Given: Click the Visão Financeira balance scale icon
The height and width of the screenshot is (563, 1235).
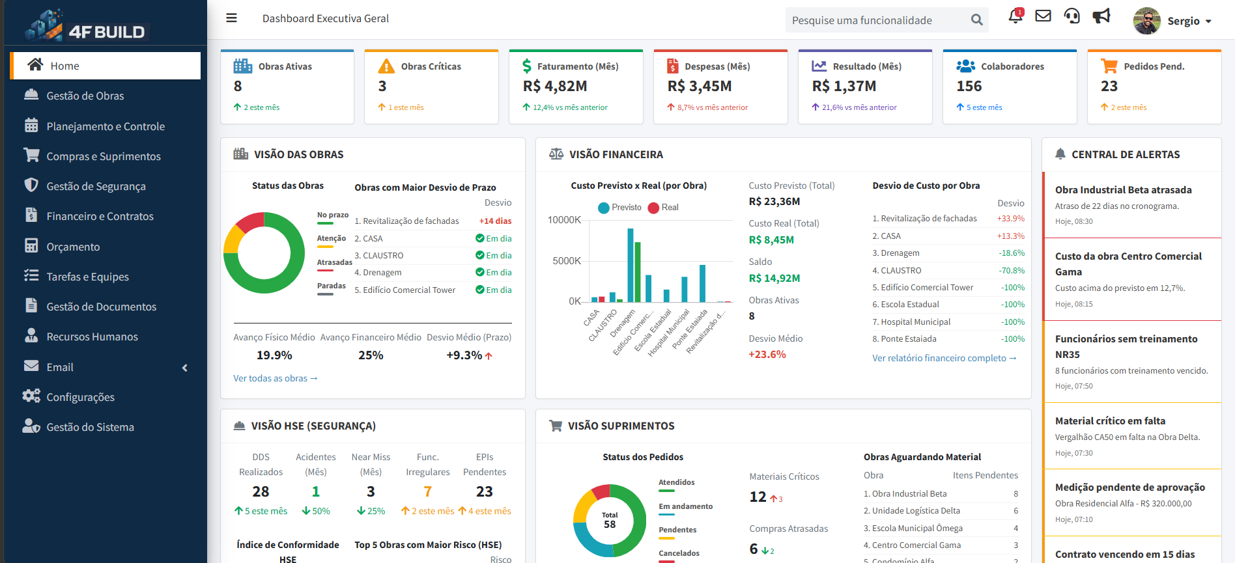Looking at the screenshot, I should tap(556, 154).
